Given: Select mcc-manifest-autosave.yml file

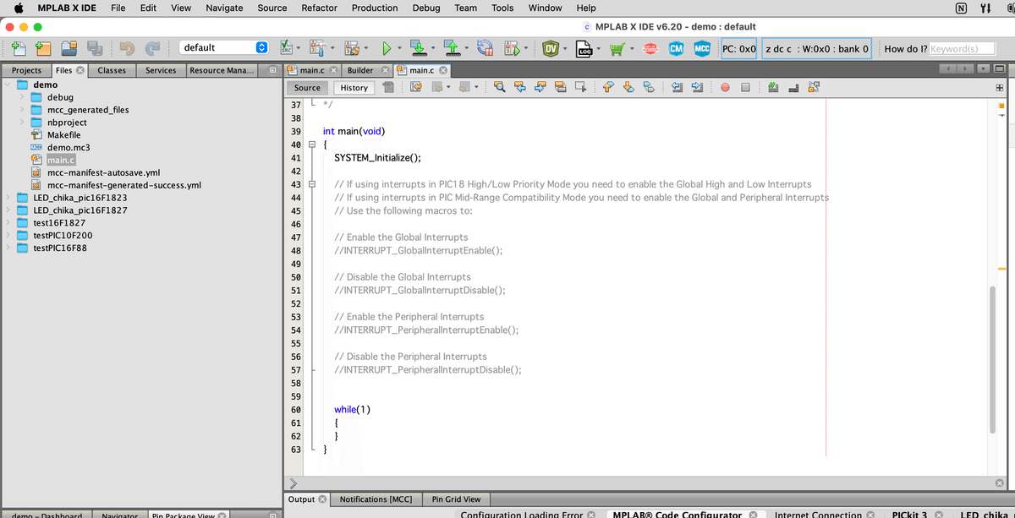Looking at the screenshot, I should (103, 172).
